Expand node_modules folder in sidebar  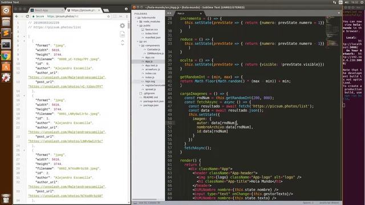(x=138, y=22)
